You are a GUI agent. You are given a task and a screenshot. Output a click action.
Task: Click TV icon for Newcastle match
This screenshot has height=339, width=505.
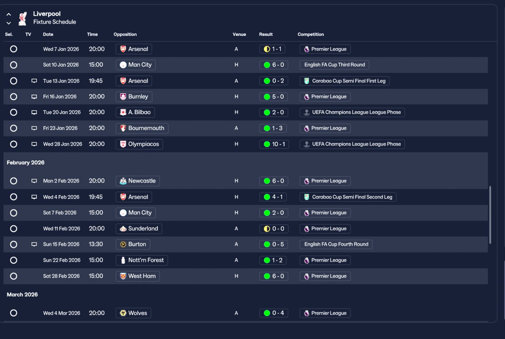point(34,181)
